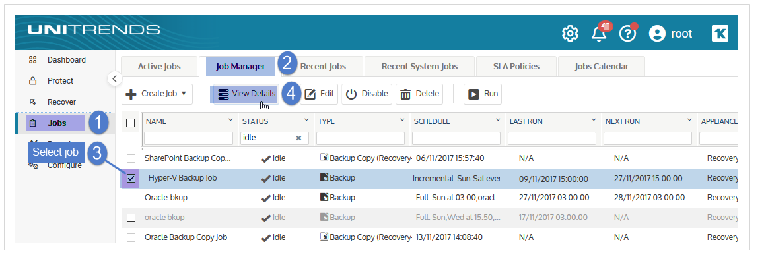Click the STATUS filter field containing idle
This screenshot has height=263, width=766.
click(x=274, y=138)
